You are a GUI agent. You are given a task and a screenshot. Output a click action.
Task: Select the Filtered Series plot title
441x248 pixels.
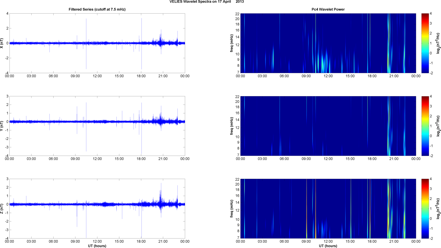pyautogui.click(x=97, y=9)
